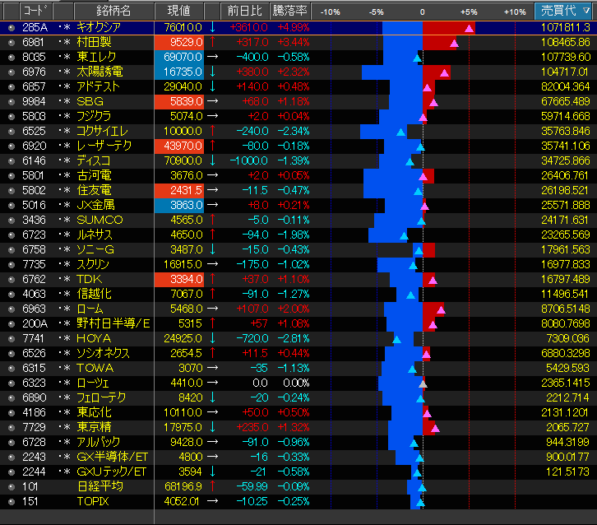Screen dimensions: 597x525
Task: Select the stock name GXUテック/ET
Action: coord(112,472)
